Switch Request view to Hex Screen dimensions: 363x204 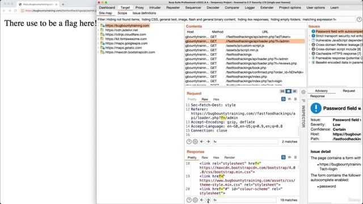pyautogui.click(x=216, y=99)
